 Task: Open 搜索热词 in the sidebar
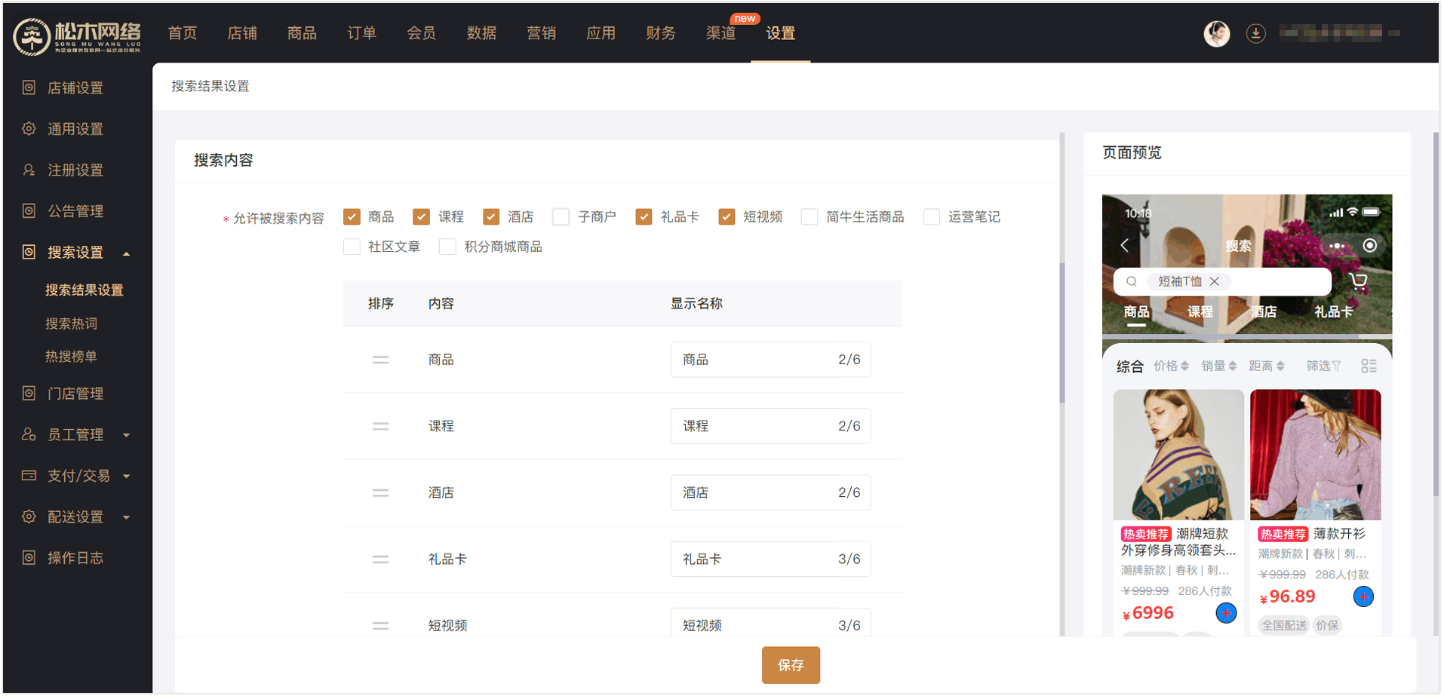[x=71, y=323]
